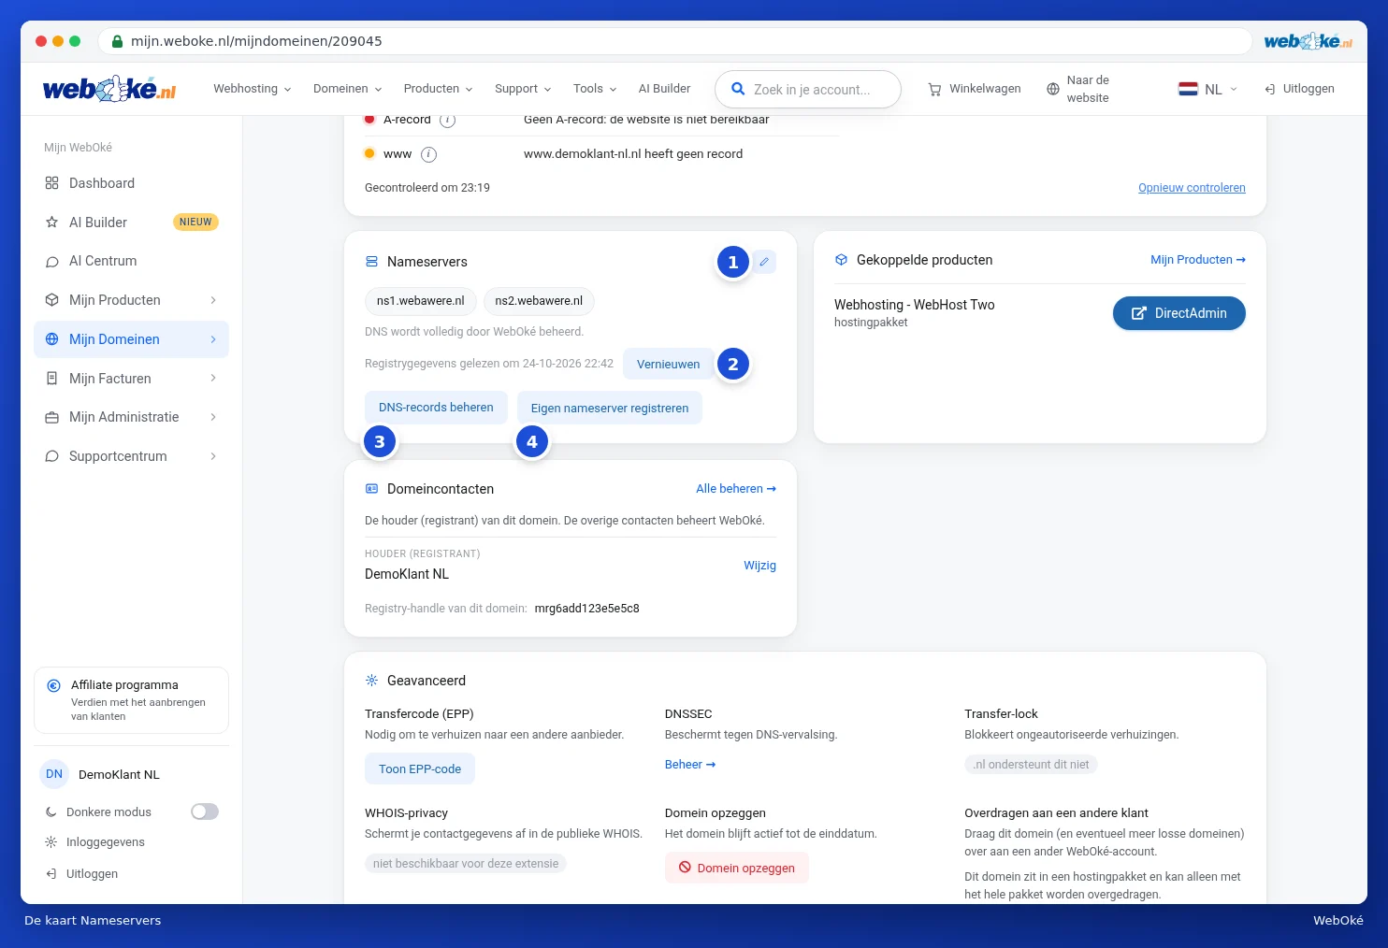The image size is (1388, 948).
Task: Select Mijn Domeinen in the sidebar
Action: pos(131,339)
